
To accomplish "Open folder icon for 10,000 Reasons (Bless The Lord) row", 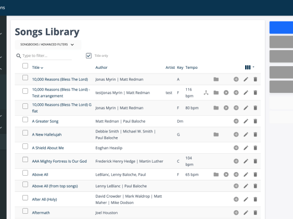I will [x=216, y=79].
